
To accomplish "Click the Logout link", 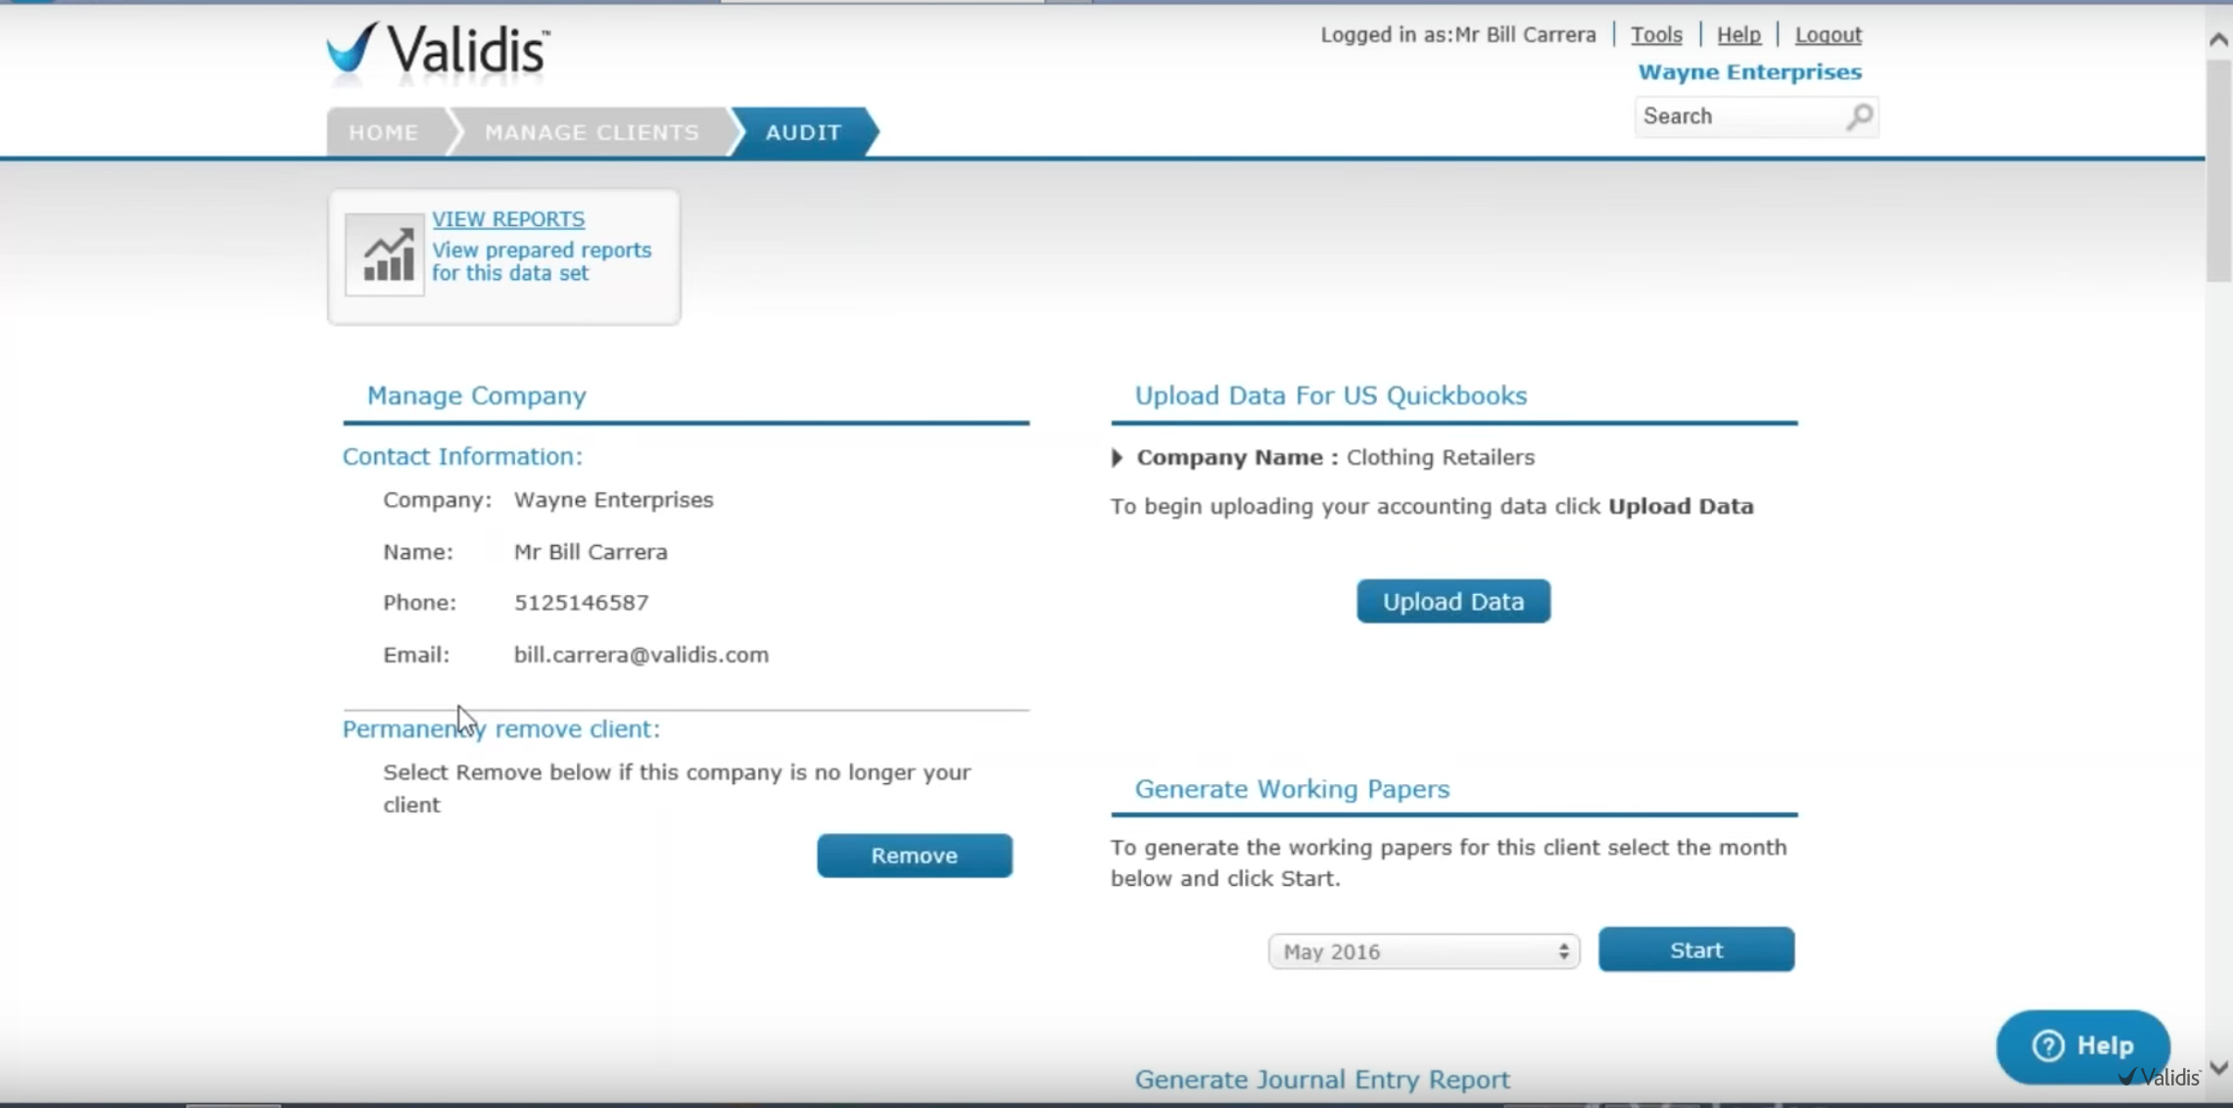I will (1829, 34).
